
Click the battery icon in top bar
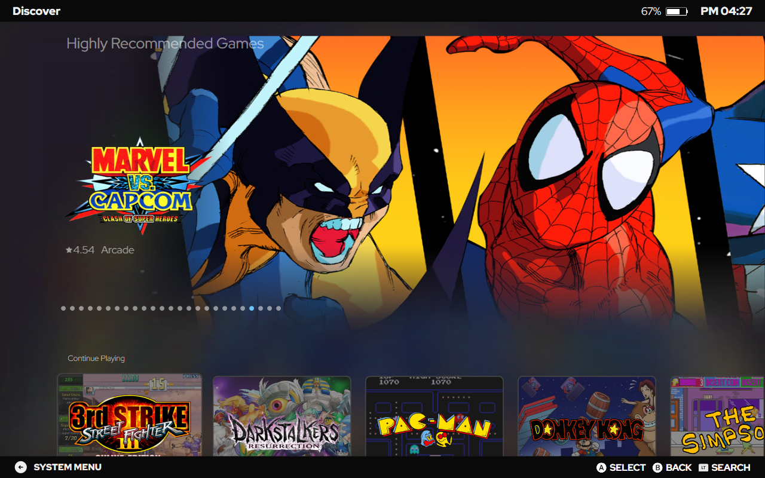click(677, 11)
